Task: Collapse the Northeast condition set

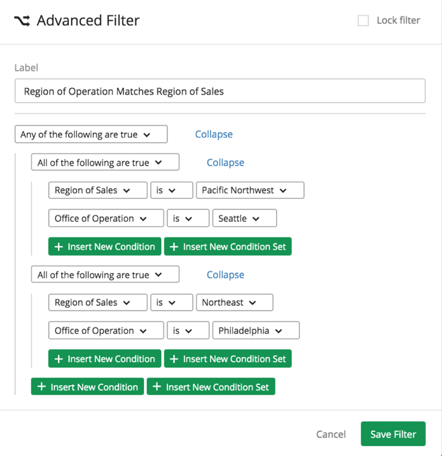Action: [225, 274]
